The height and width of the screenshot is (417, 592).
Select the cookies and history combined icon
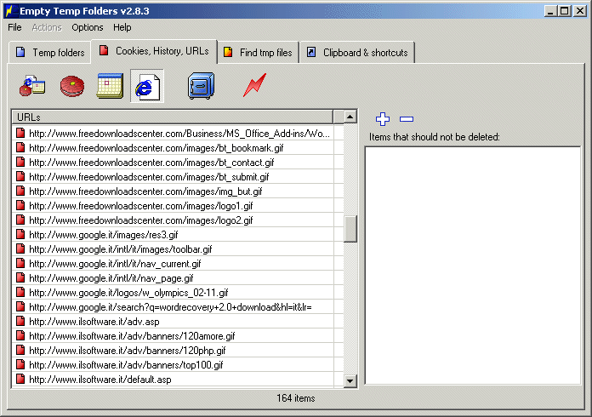[x=32, y=86]
